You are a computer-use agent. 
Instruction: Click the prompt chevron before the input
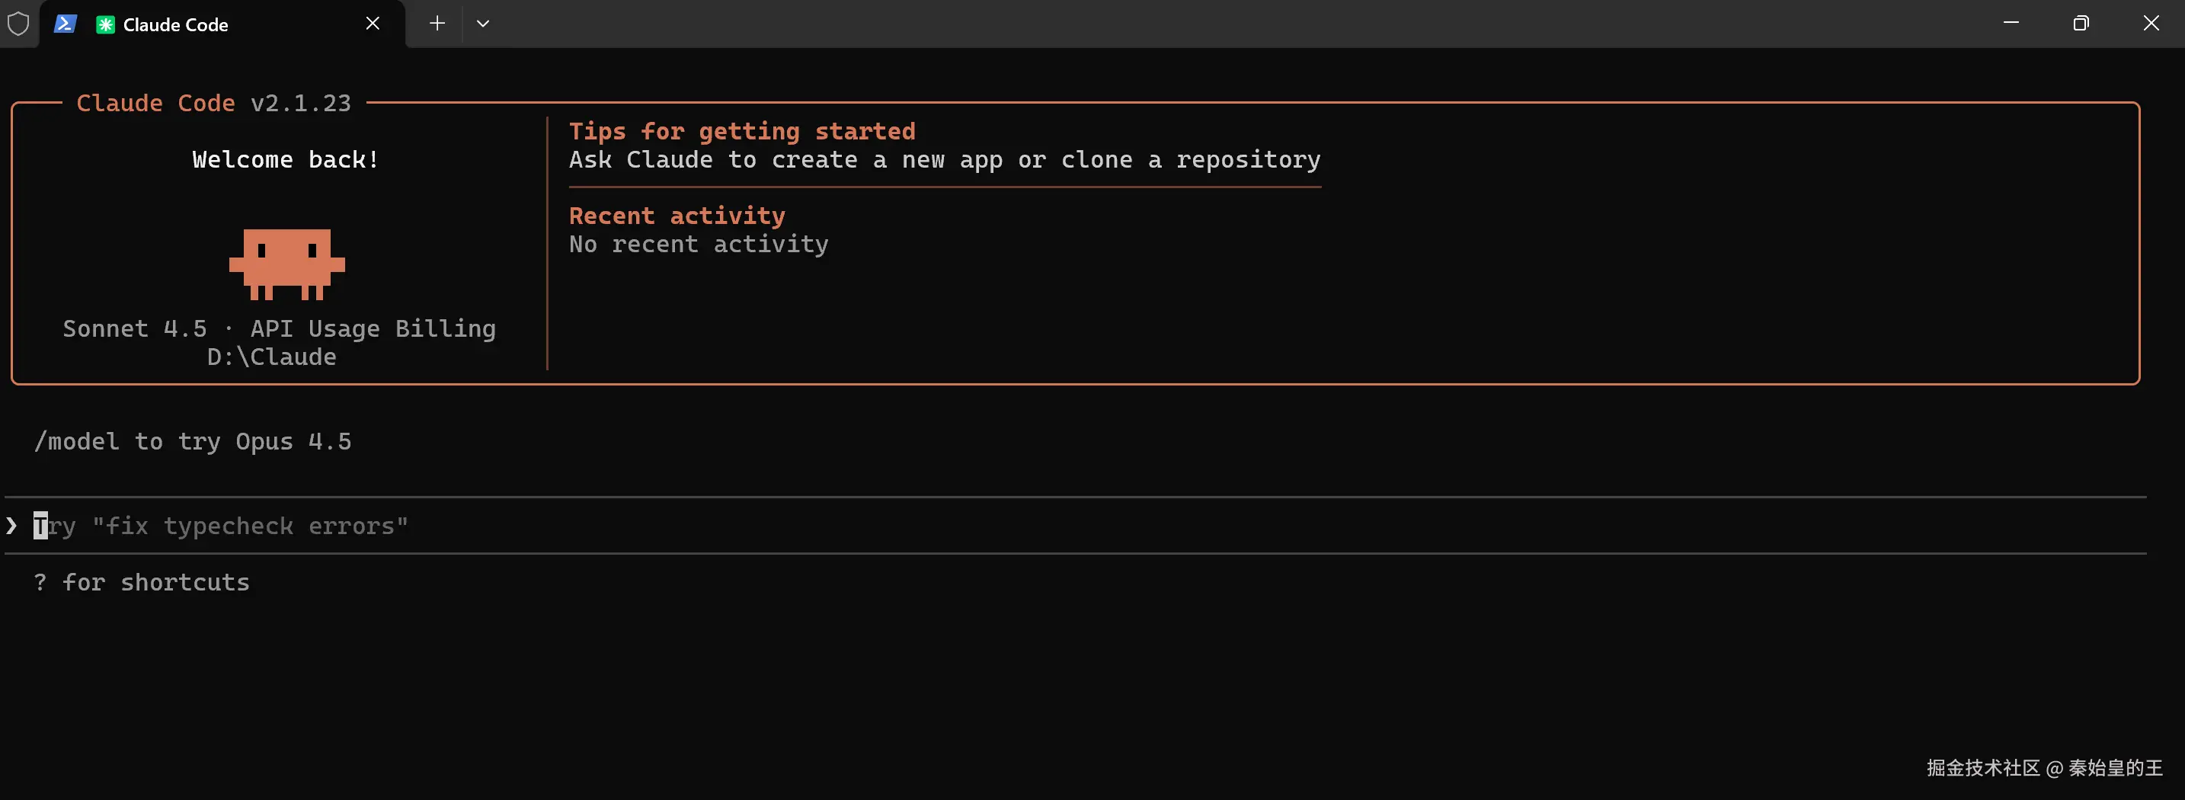pos(12,526)
